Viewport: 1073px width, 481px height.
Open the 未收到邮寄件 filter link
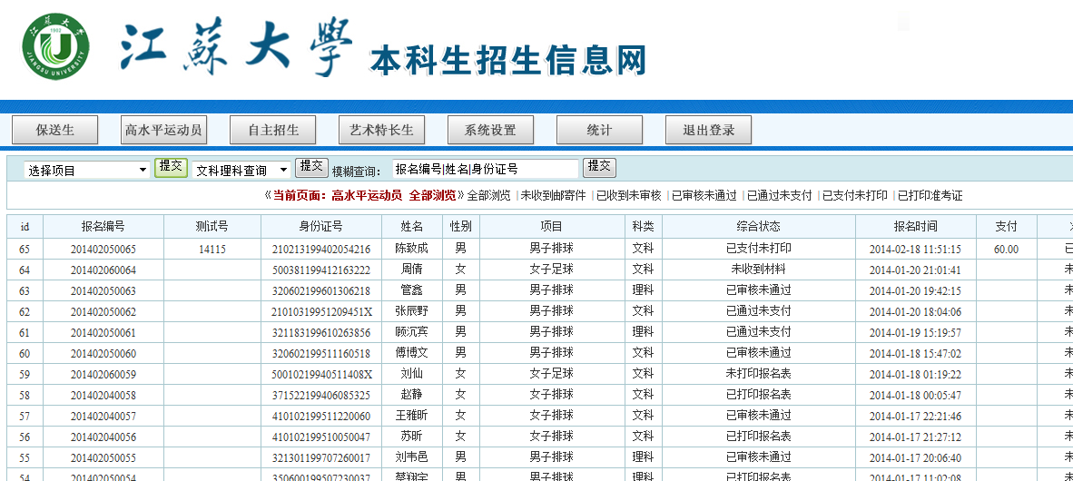tap(554, 196)
